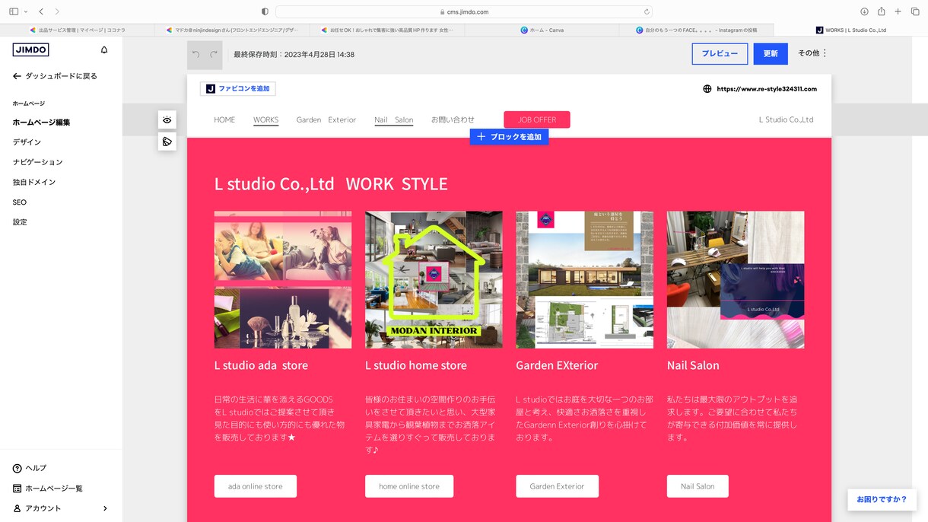928x522 pixels.
Task: Click the JIMDO logo
Action: coord(31,50)
